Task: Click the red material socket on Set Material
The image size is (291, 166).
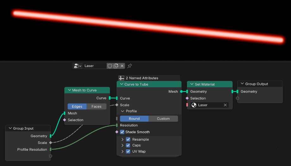Action: click(187, 105)
